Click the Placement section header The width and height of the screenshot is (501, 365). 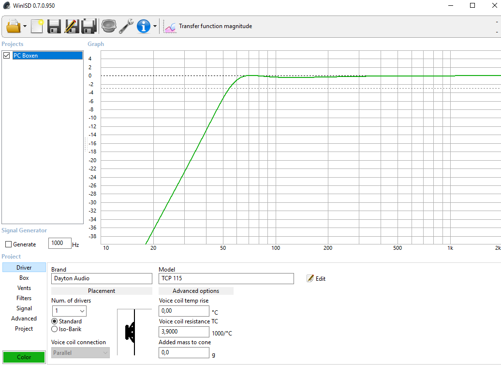(102, 291)
